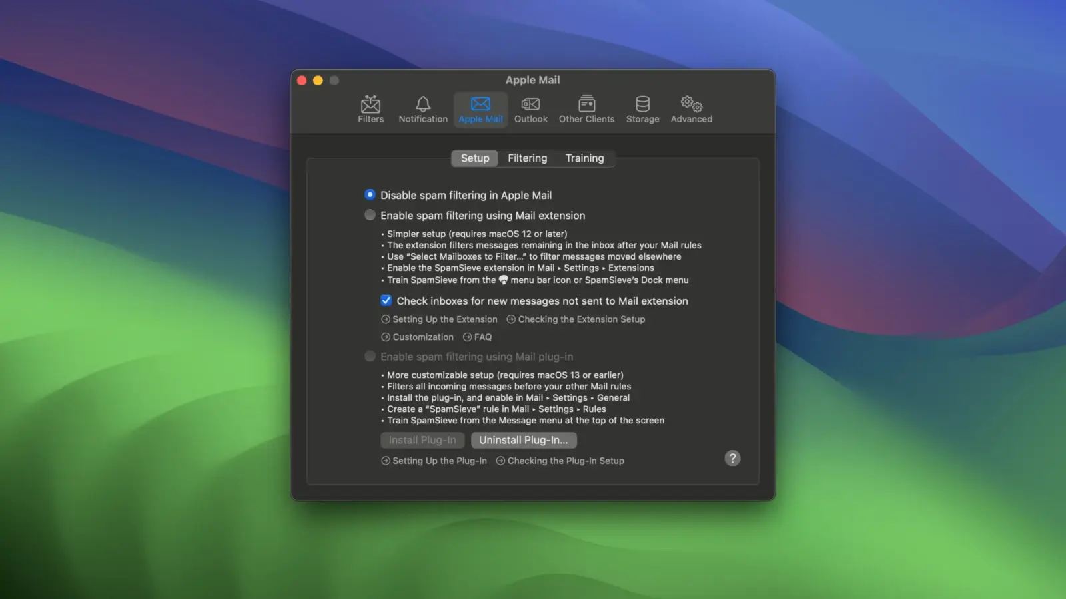Uncheck Check inboxes for new messages
1066x599 pixels.
tap(386, 301)
